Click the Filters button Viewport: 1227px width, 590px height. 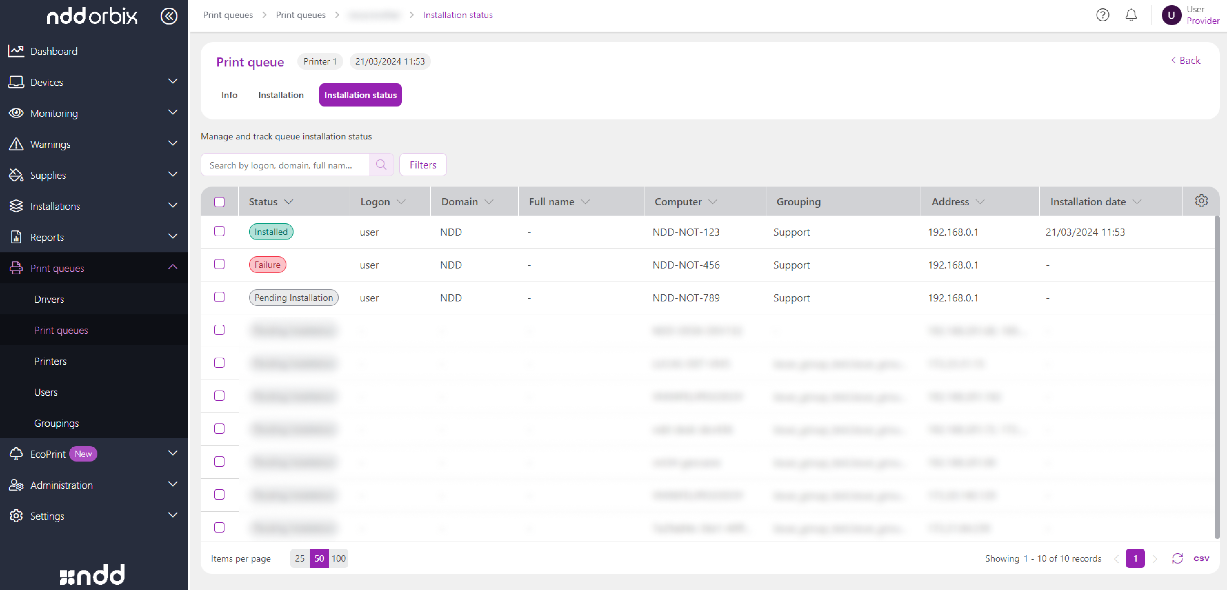tap(423, 165)
